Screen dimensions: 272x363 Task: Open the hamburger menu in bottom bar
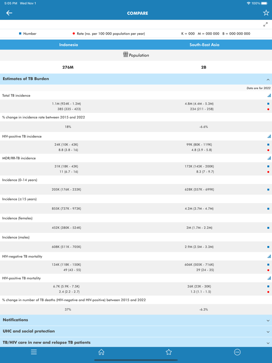click(34, 352)
